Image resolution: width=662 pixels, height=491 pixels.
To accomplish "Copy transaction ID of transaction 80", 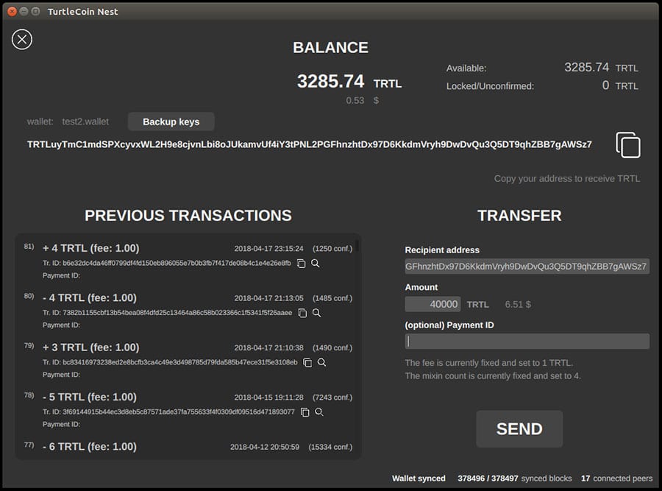I will pyautogui.click(x=302, y=313).
